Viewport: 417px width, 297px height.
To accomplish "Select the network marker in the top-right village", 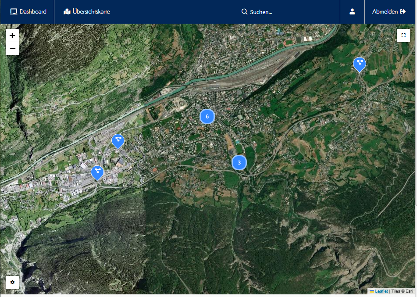I will click(x=360, y=64).
